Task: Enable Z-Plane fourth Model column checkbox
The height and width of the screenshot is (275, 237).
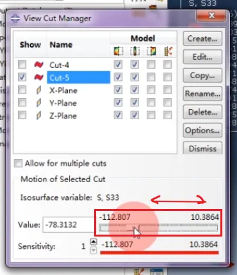Action: click(x=167, y=115)
